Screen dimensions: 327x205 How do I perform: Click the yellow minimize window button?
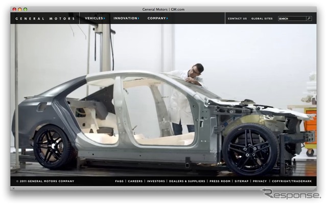(x=20, y=9)
